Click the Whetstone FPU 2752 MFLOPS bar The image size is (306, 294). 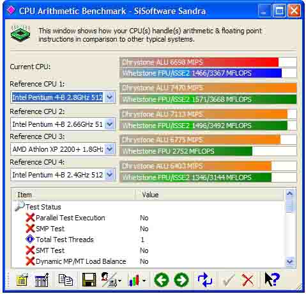[x=208, y=151]
